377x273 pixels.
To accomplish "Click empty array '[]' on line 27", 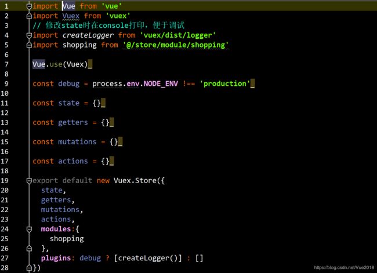I will pos(200,258).
